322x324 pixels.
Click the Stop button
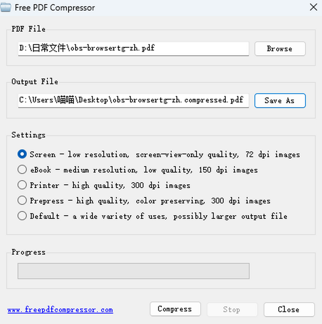[232, 310]
